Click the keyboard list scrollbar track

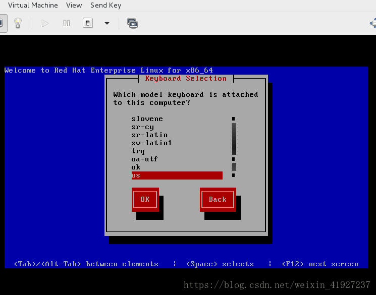[x=234, y=147]
